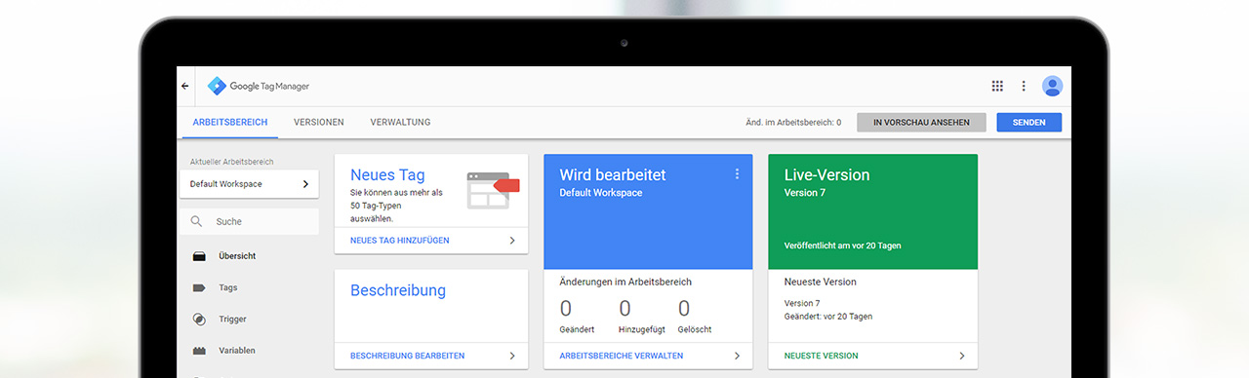Click chevron next to Neues Tag hinzufügen
Screen dimensions: 1249x378
(512, 240)
